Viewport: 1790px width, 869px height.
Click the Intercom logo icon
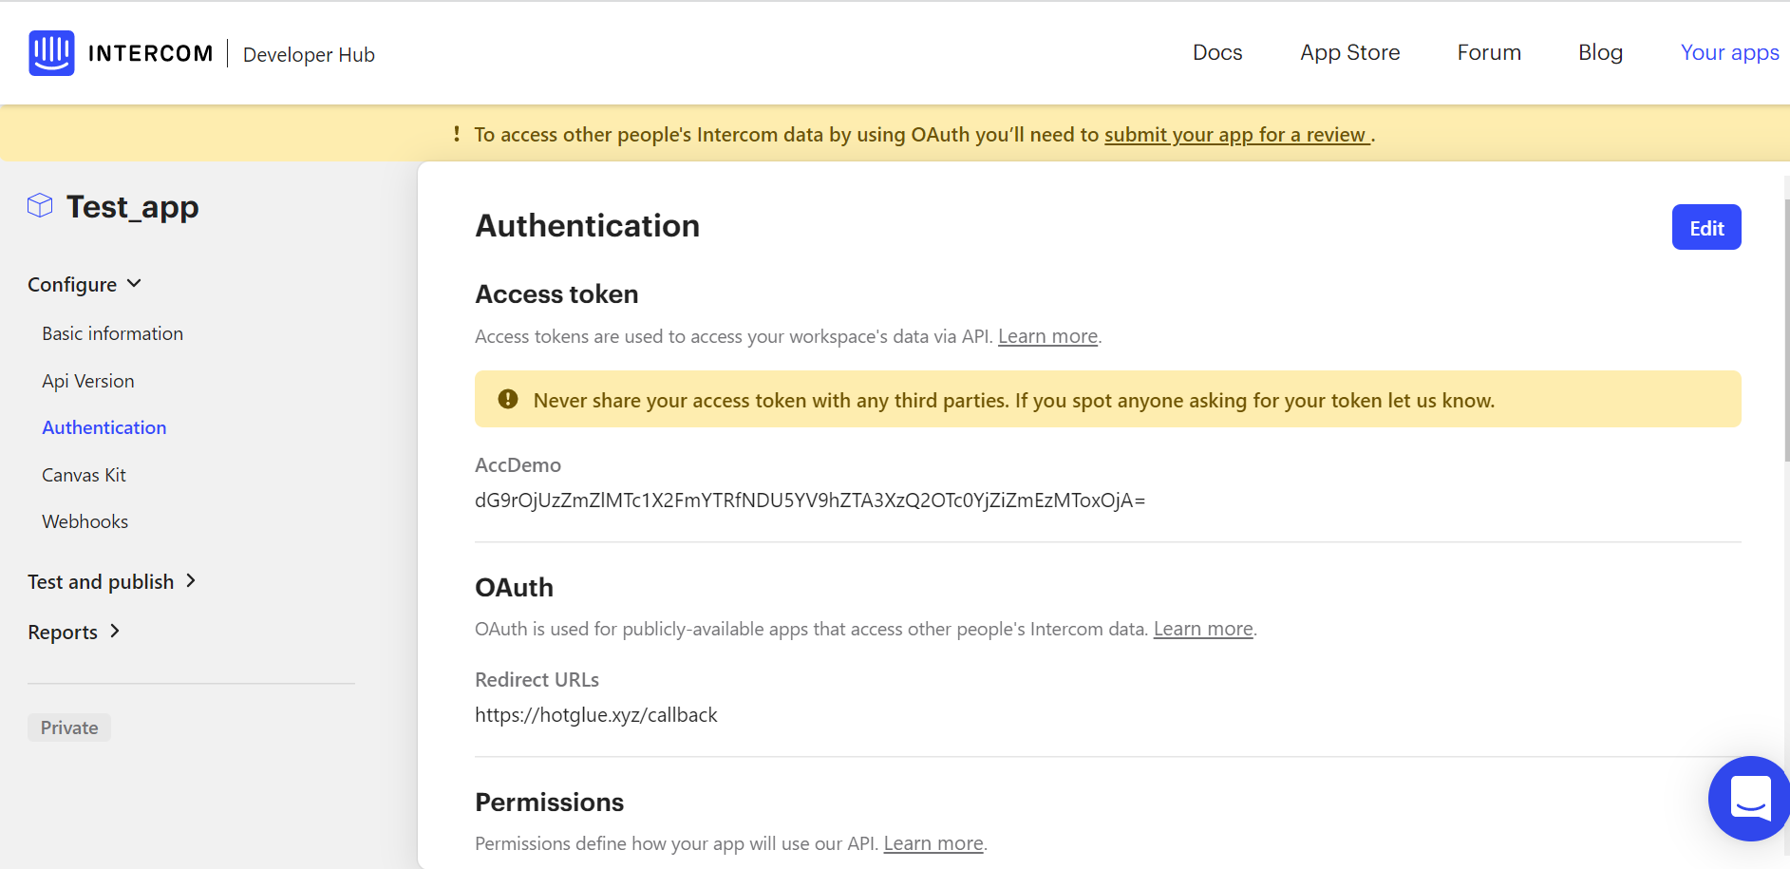51,53
